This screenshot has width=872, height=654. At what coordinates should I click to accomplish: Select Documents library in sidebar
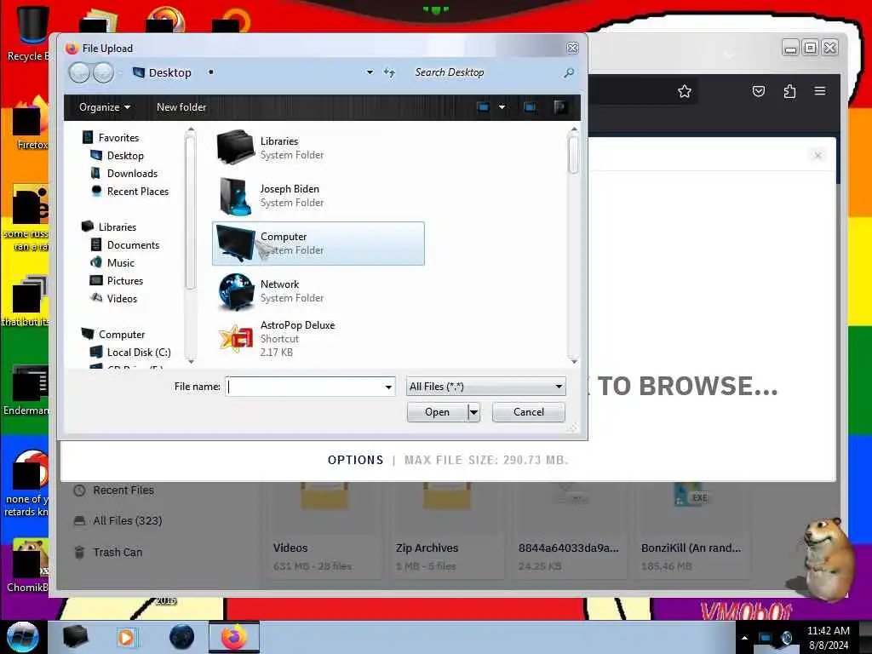pyautogui.click(x=124, y=244)
